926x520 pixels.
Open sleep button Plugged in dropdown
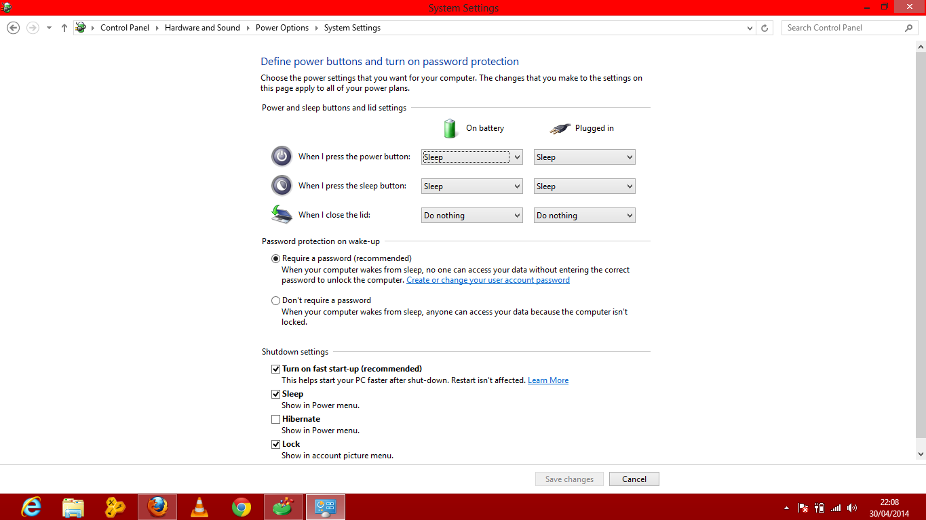click(585, 186)
